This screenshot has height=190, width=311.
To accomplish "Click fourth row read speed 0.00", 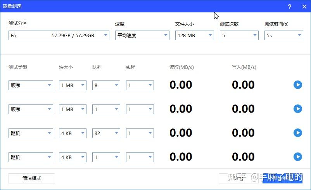I will (x=181, y=157).
